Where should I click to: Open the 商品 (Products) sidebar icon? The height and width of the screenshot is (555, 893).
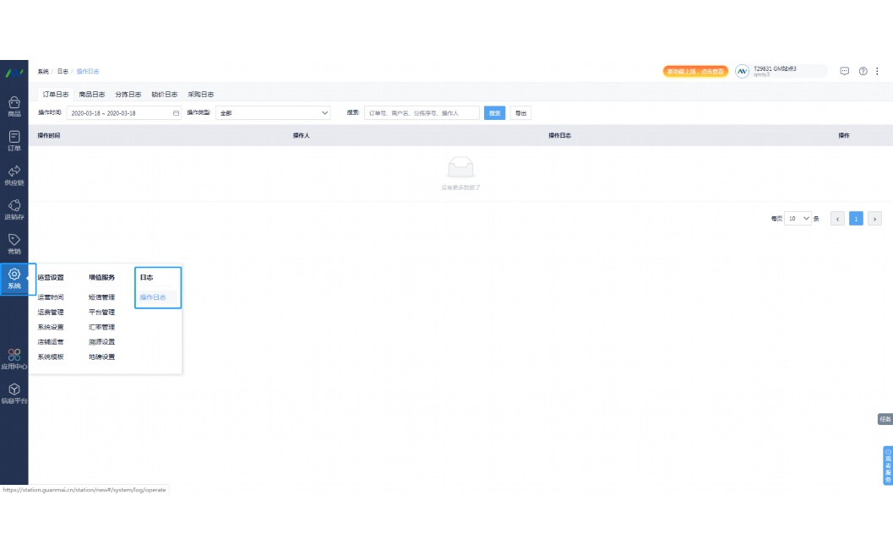pyautogui.click(x=14, y=106)
